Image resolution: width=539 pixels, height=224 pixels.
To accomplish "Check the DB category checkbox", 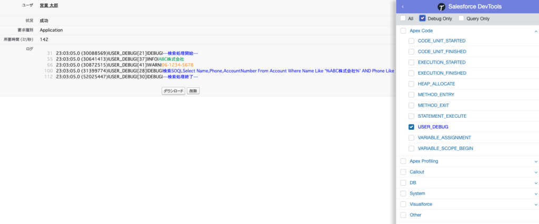I will click(x=403, y=183).
